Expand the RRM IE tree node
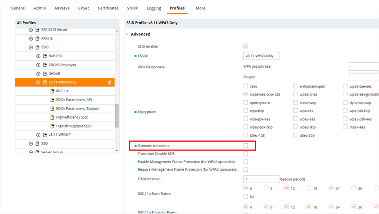Viewport: 379px width, 214px height. pyautogui.click(x=31, y=38)
